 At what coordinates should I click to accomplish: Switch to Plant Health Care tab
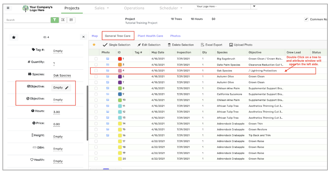(x=150, y=36)
